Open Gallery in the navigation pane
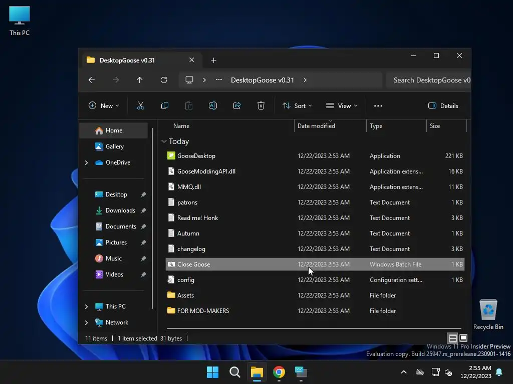This screenshot has width=513, height=384. [114, 146]
